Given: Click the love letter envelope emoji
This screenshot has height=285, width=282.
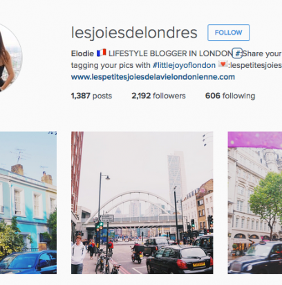Looking at the screenshot, I should tap(223, 64).
